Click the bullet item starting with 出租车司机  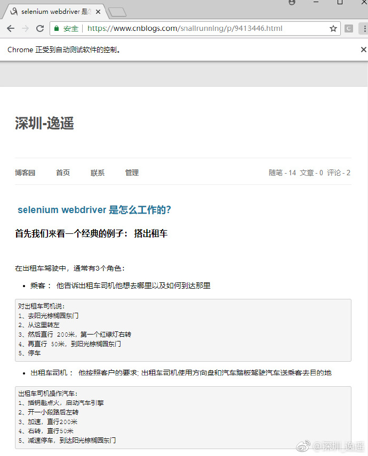tap(181, 373)
